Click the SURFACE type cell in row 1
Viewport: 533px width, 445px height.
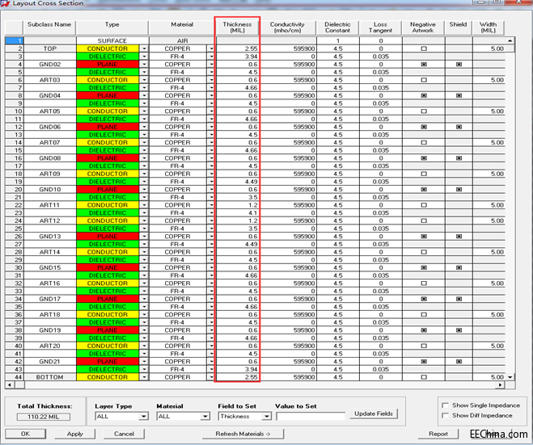(x=112, y=40)
